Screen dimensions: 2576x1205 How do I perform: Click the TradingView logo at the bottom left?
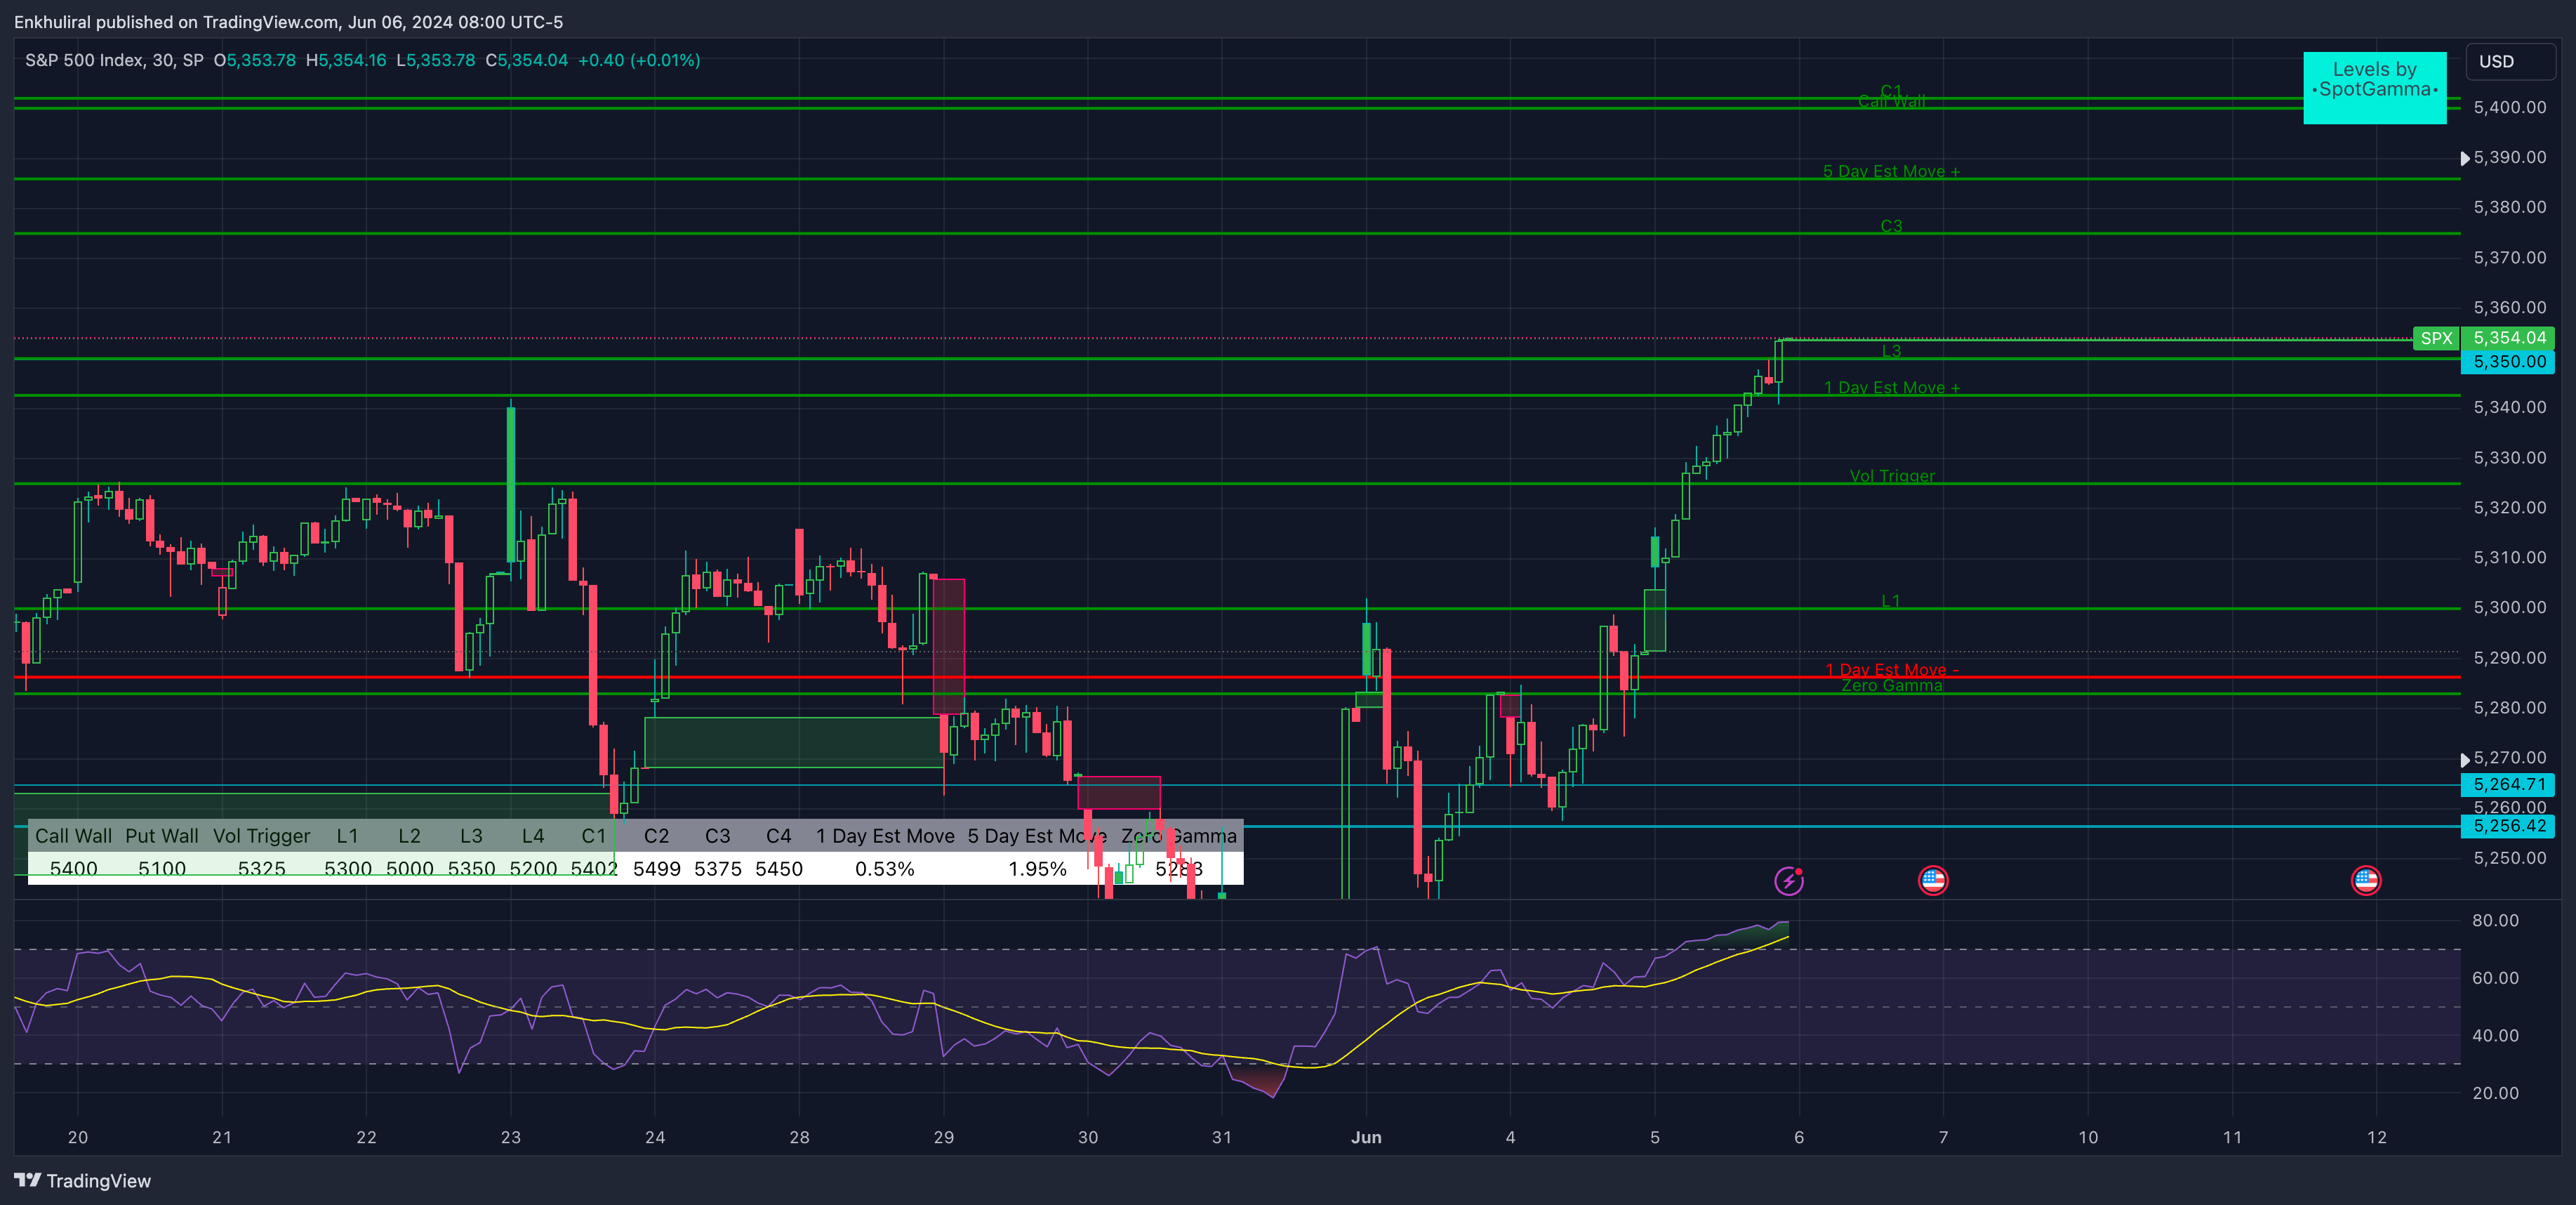point(82,1181)
